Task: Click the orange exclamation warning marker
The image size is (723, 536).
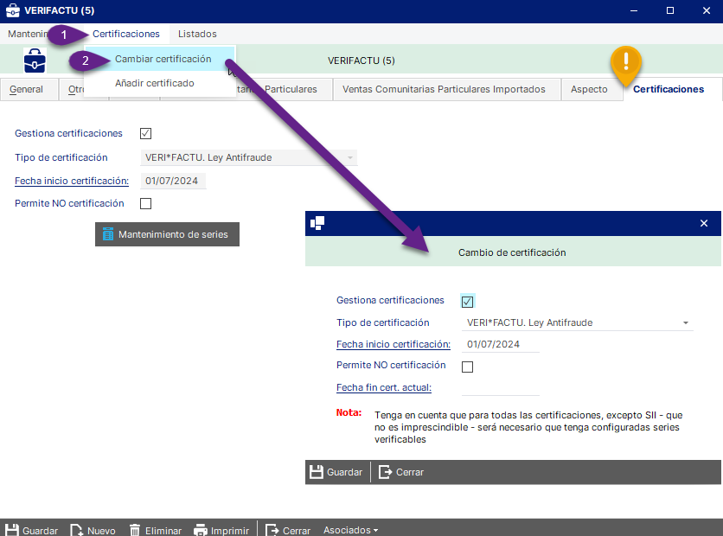Action: tap(626, 65)
